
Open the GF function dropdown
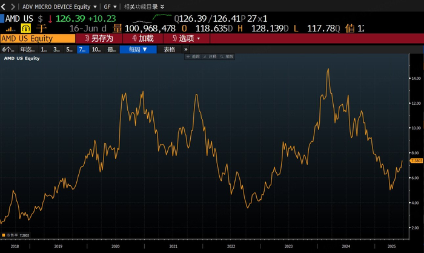point(110,7)
